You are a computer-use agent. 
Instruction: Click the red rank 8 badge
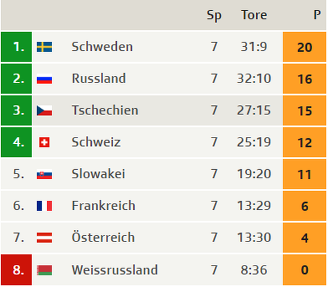[16, 270]
